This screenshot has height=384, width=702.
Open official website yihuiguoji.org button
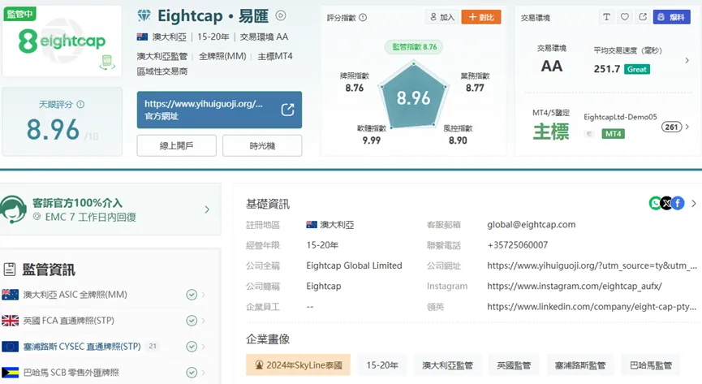click(x=219, y=110)
